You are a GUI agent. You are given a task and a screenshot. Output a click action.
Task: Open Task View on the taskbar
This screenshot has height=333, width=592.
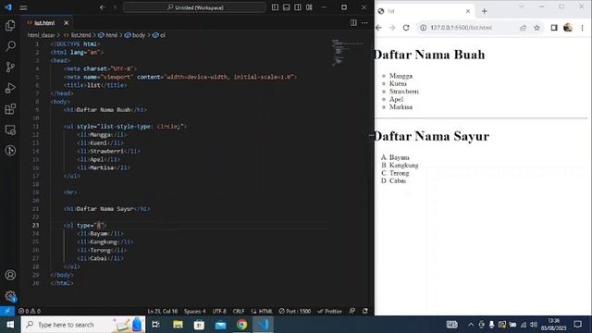click(155, 325)
